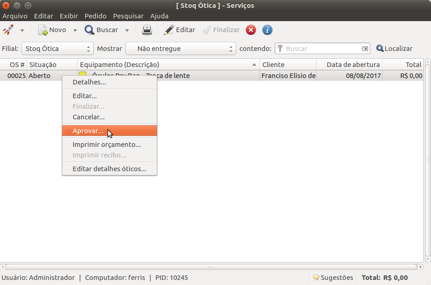Screen dimensions: 431x285
Task: Open the Exibir menu
Action: coord(69,16)
